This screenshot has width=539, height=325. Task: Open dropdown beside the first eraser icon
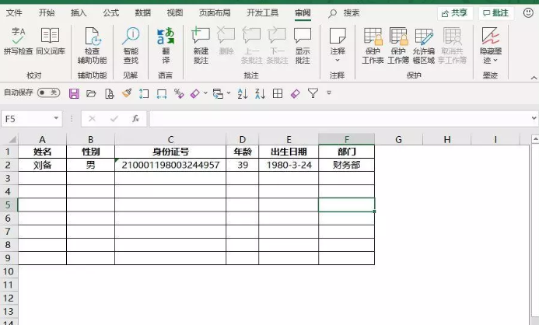coord(205,93)
